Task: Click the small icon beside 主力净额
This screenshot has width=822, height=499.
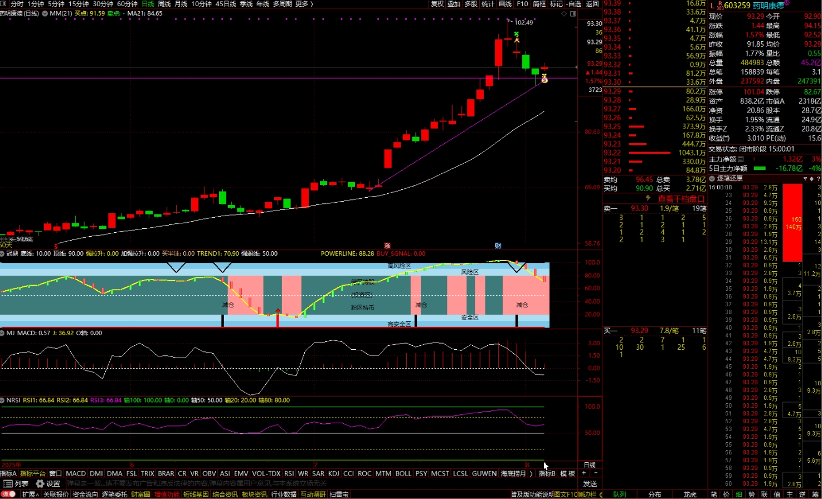Action: (741, 159)
